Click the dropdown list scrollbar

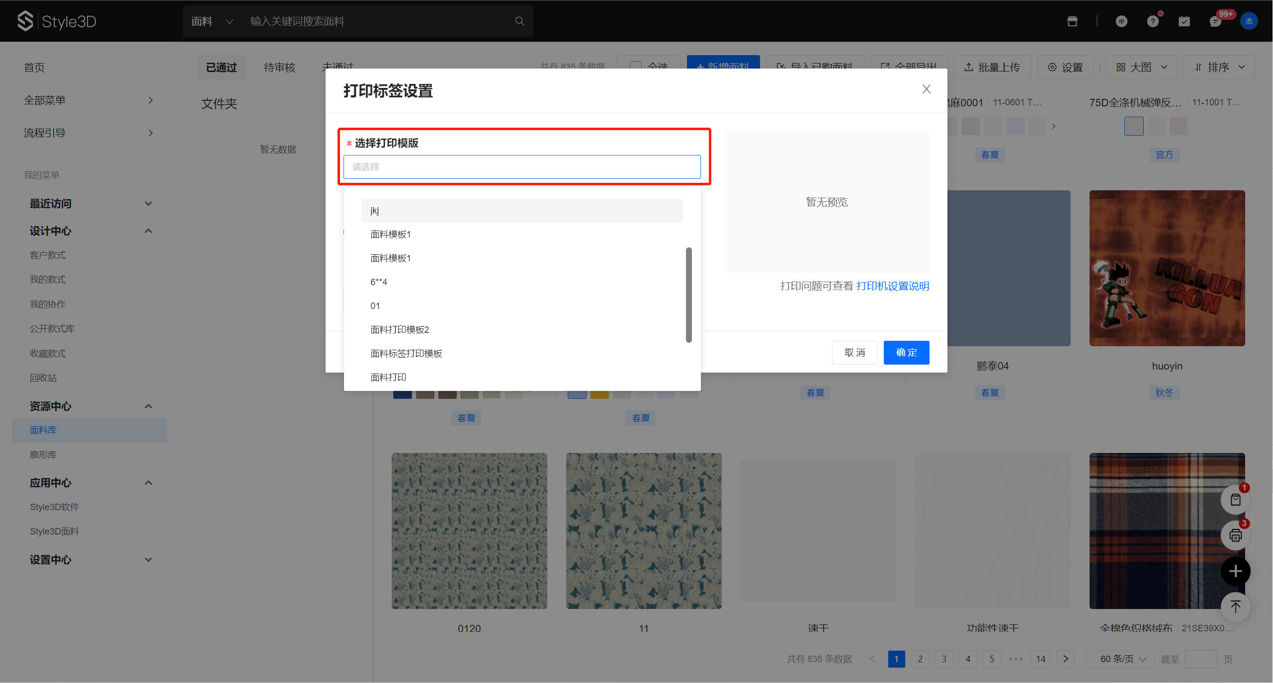click(x=688, y=295)
